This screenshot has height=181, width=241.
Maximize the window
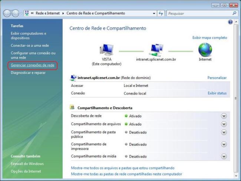(x=224, y=6)
